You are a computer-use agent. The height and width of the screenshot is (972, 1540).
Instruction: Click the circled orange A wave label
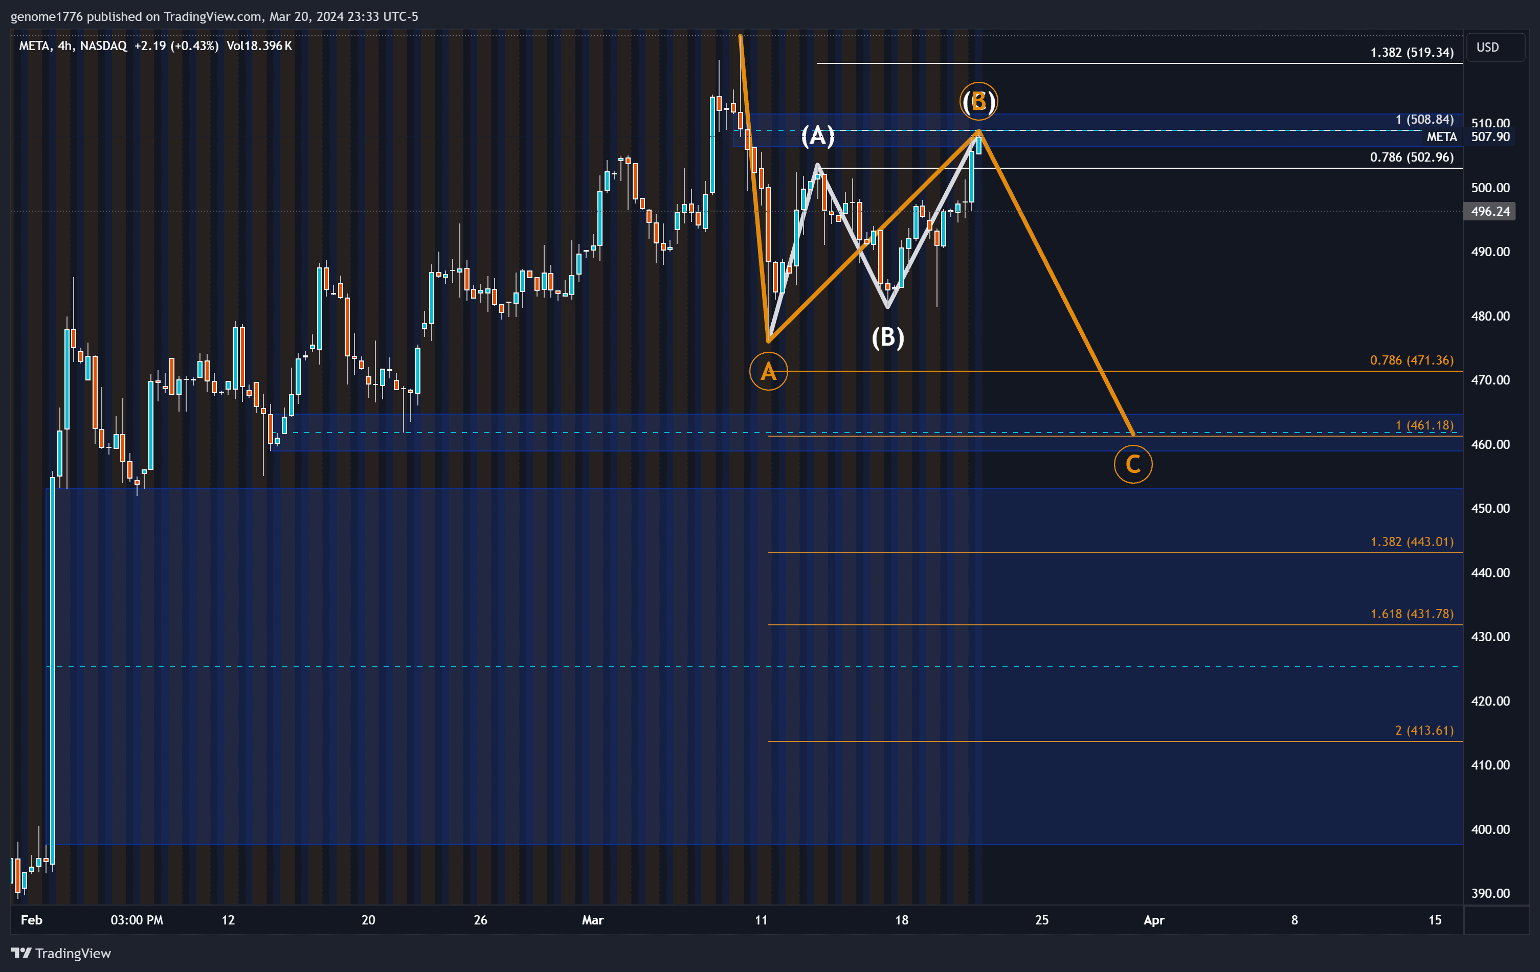[768, 372]
